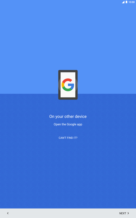Viewport: 136px width, 218px height.
Task: Click the 10:00 clock in status bar
Action: click(x=132, y=2)
